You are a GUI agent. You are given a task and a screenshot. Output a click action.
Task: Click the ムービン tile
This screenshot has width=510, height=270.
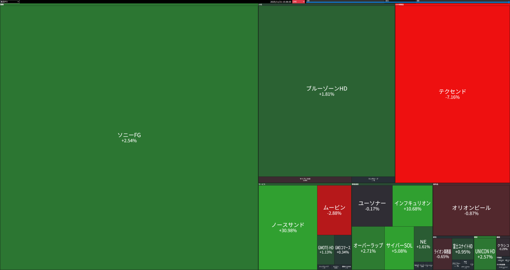[x=334, y=210]
